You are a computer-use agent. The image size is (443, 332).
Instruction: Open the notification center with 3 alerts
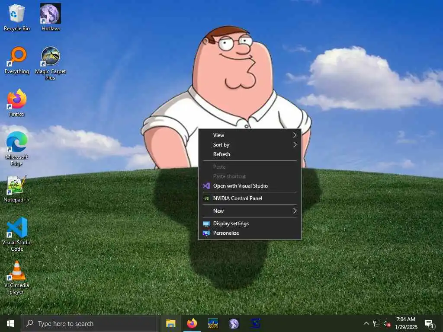[430, 323]
